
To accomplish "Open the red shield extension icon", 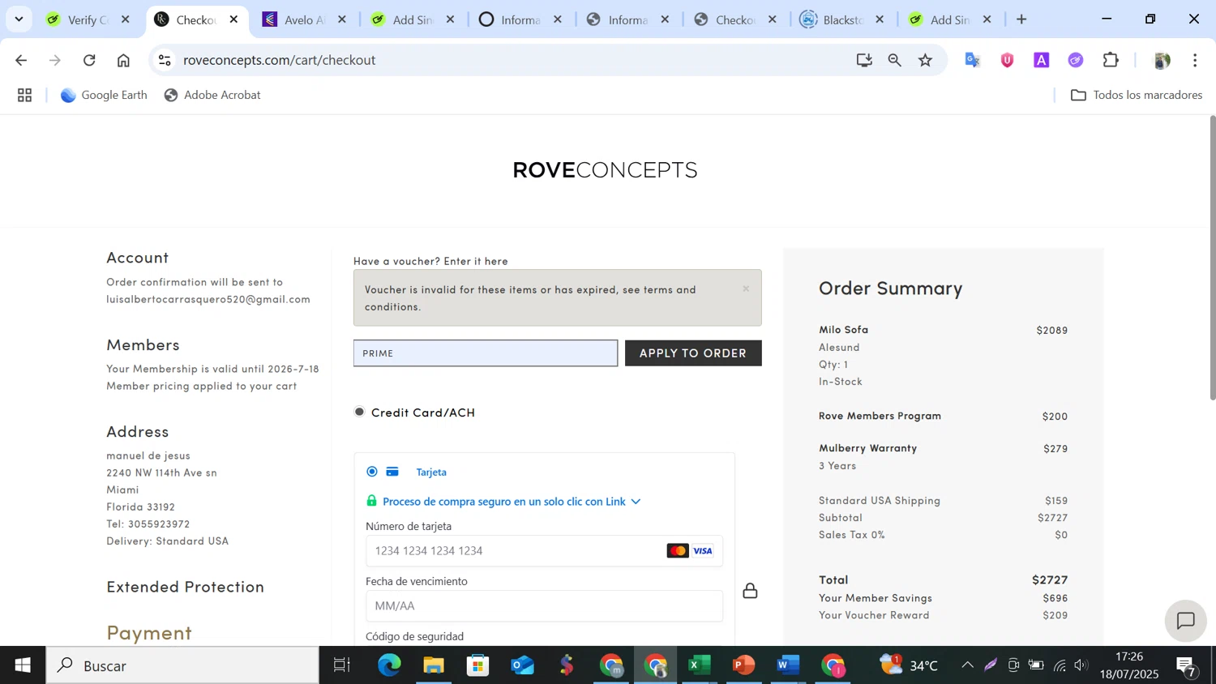I will [x=1008, y=60].
